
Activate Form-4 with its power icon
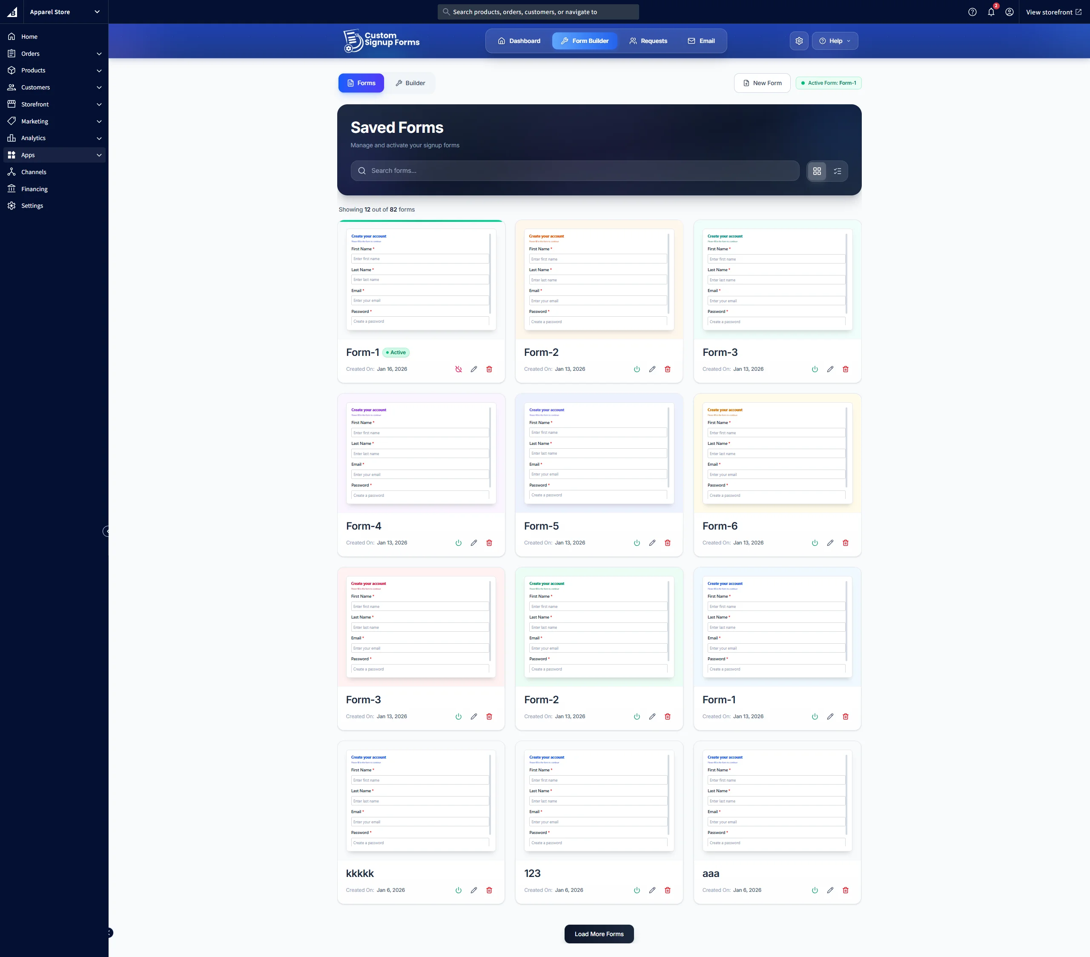click(458, 543)
